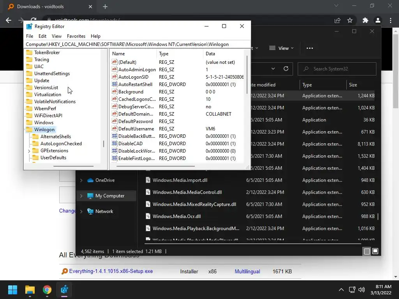
Task: Select the Tracing key folder
Action: click(x=41, y=60)
